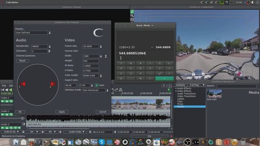Screen dimensions: 260x146
Task: Click undo icon in timeline toolbar
Action: 113,90
